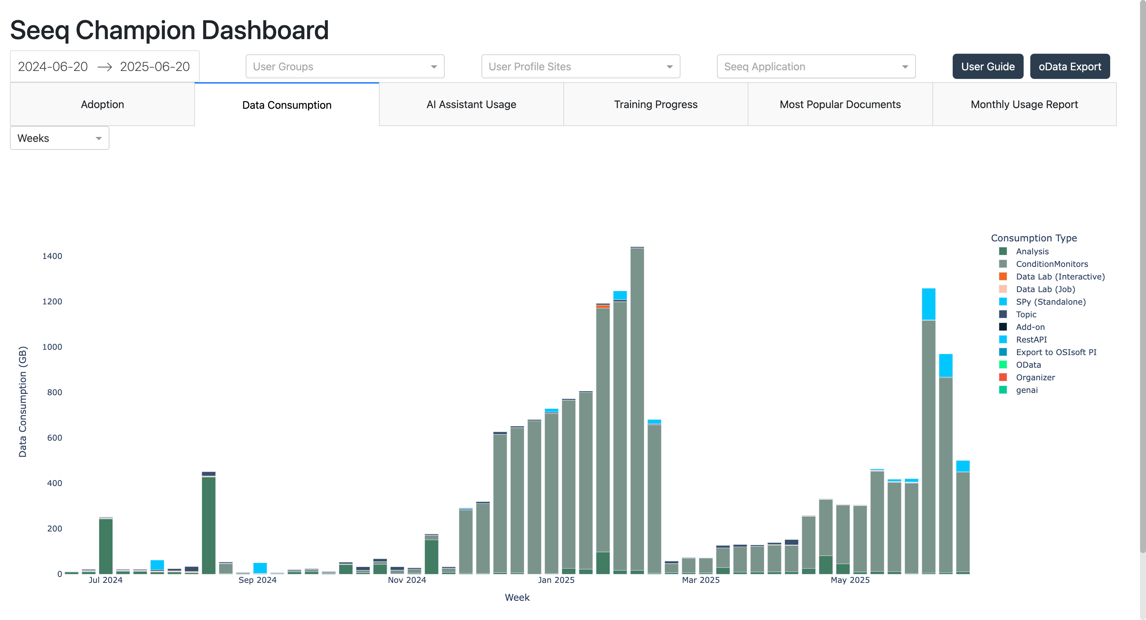Click the page vertical scrollbar

[x=1142, y=276]
